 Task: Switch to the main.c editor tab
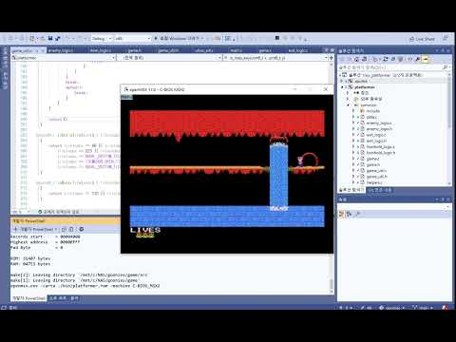(236, 50)
